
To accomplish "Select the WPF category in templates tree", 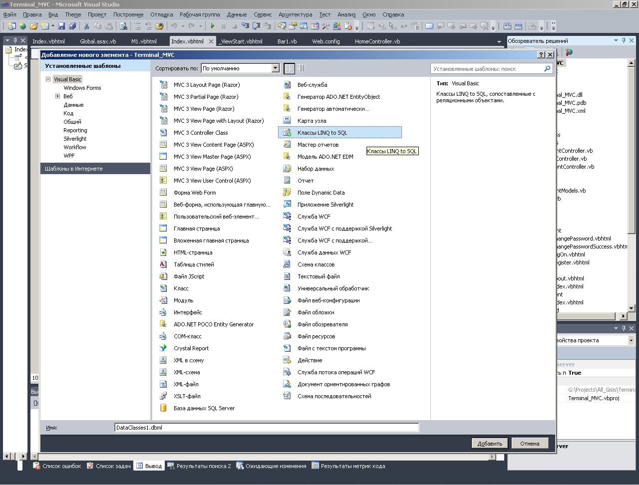I will click(69, 156).
